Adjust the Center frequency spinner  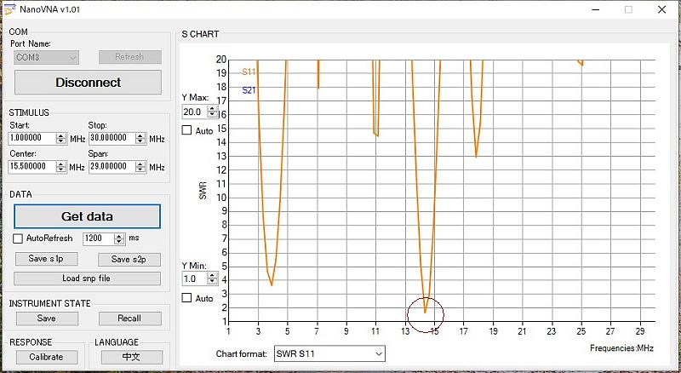click(x=61, y=167)
